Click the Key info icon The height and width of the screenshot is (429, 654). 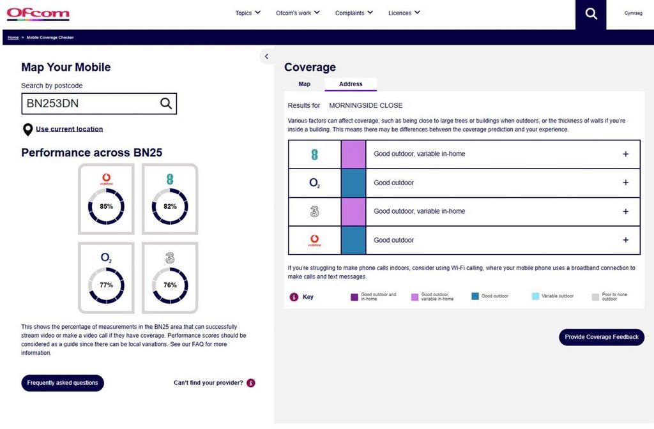point(294,297)
